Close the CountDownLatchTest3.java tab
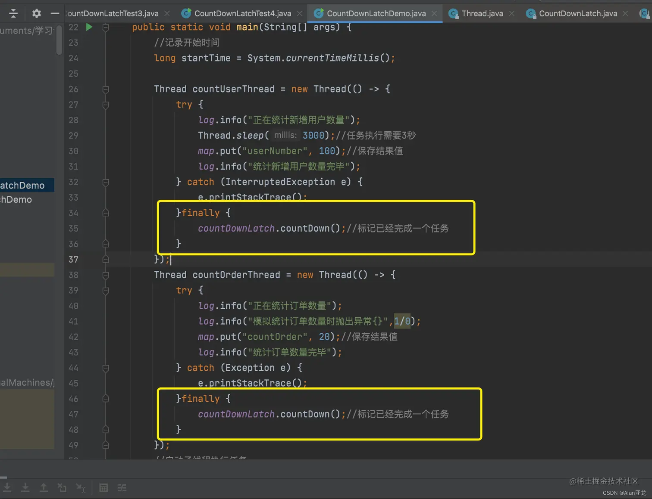The width and height of the screenshot is (652, 499). click(167, 13)
